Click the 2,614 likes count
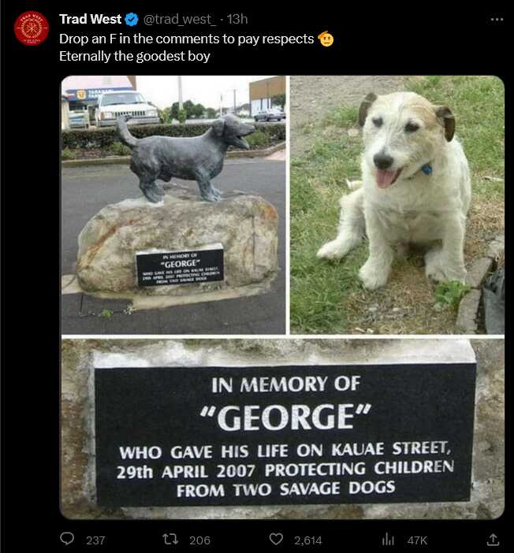Viewport: 514px width, 553px height. [x=308, y=540]
